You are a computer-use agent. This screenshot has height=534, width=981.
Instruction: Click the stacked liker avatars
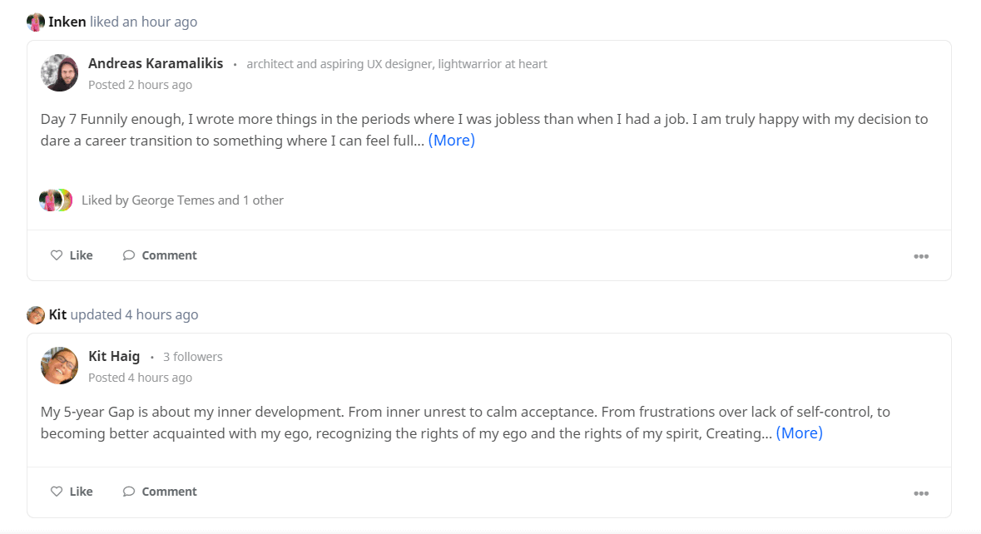(56, 200)
